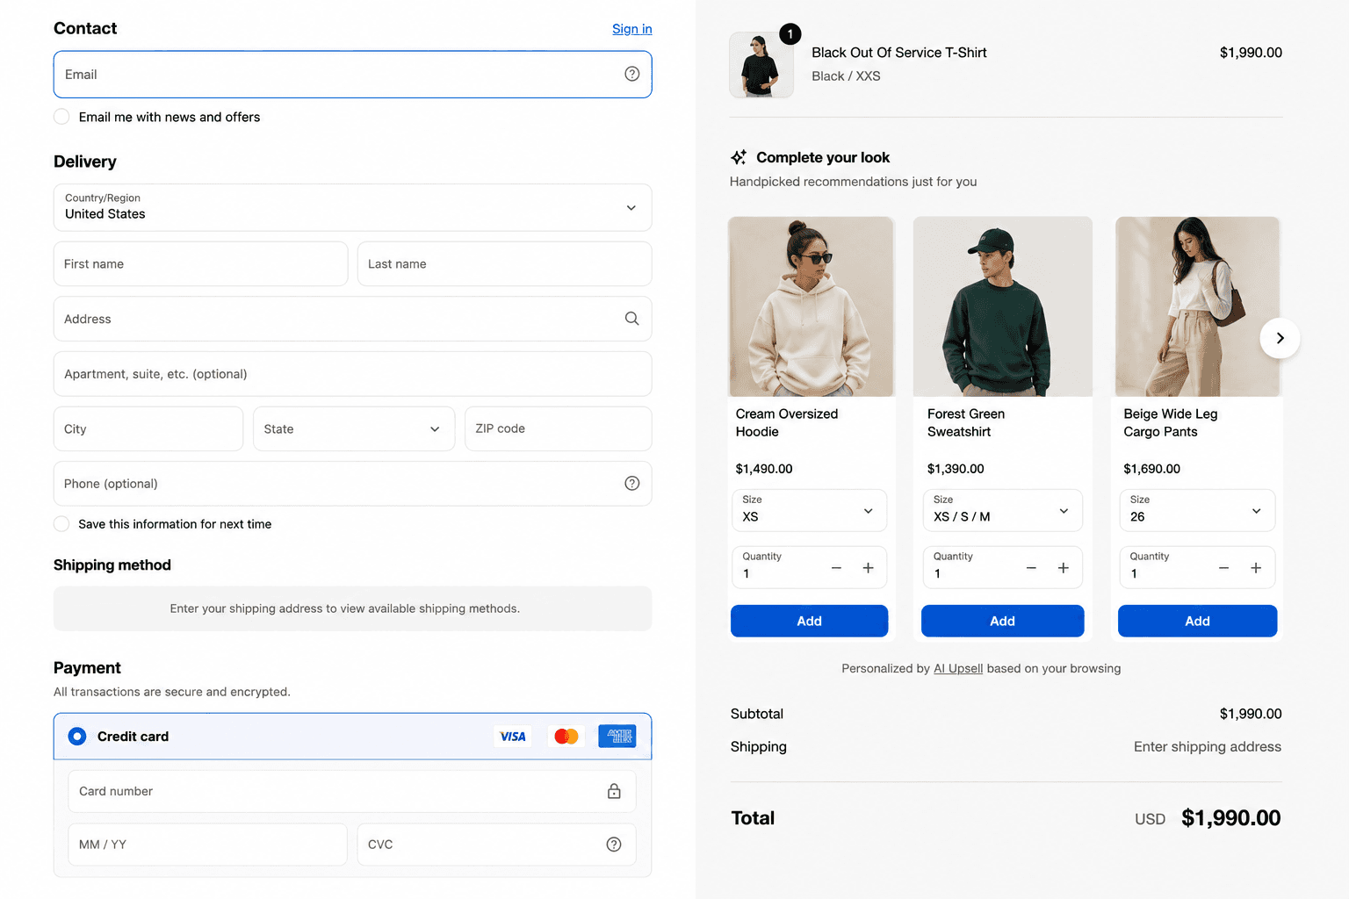Click the Cream Oversized Hoodie product image
The width and height of the screenshot is (1349, 899).
click(811, 306)
